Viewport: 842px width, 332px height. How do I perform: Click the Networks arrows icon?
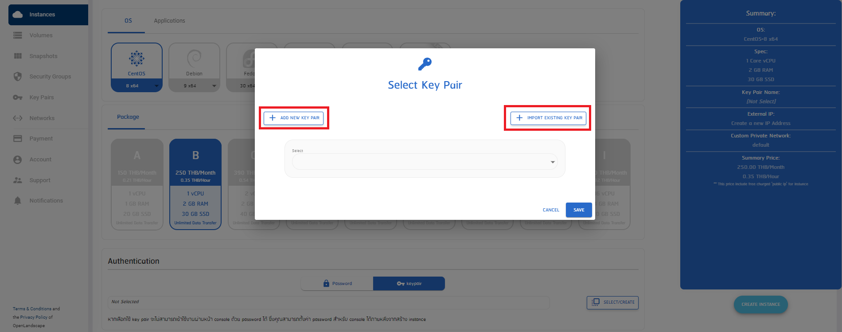click(x=18, y=118)
